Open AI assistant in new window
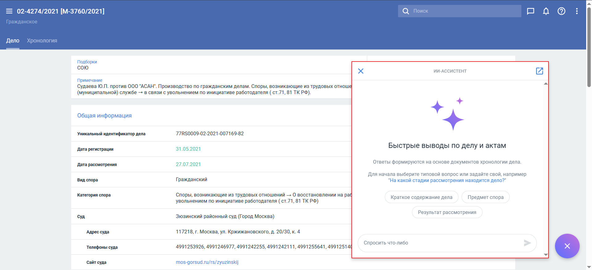592x270 pixels. pyautogui.click(x=539, y=71)
